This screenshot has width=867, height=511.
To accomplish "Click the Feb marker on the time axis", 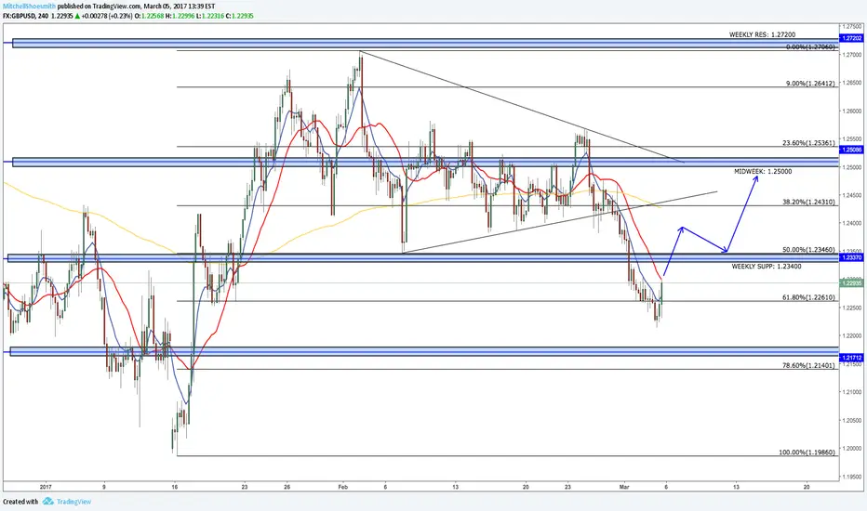I will 343,487.
